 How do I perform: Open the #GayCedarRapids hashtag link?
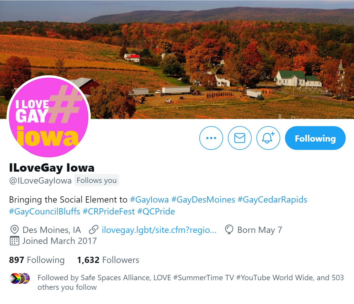(272, 200)
